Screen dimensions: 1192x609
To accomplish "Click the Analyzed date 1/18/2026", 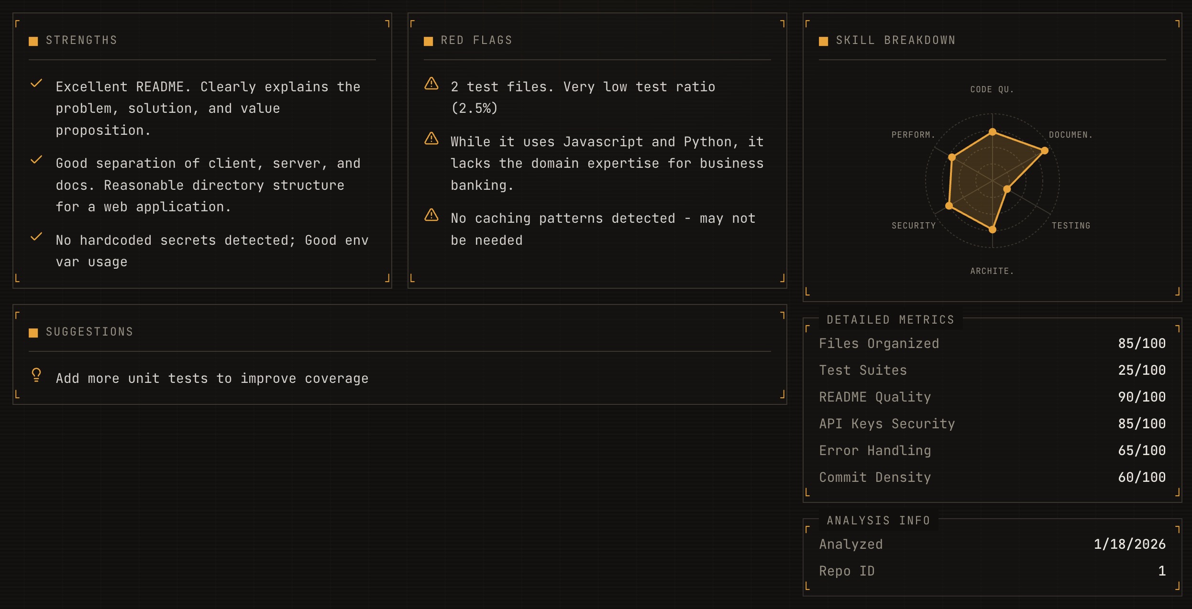I will point(1129,544).
